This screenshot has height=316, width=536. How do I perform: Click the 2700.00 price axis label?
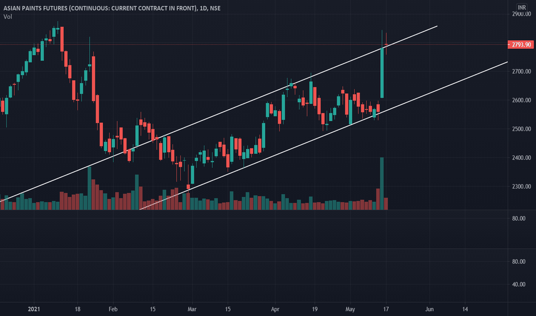coord(521,71)
